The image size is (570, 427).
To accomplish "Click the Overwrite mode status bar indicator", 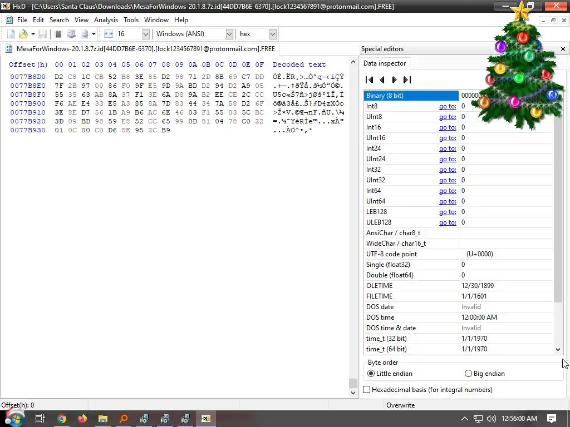I will 400,405.
